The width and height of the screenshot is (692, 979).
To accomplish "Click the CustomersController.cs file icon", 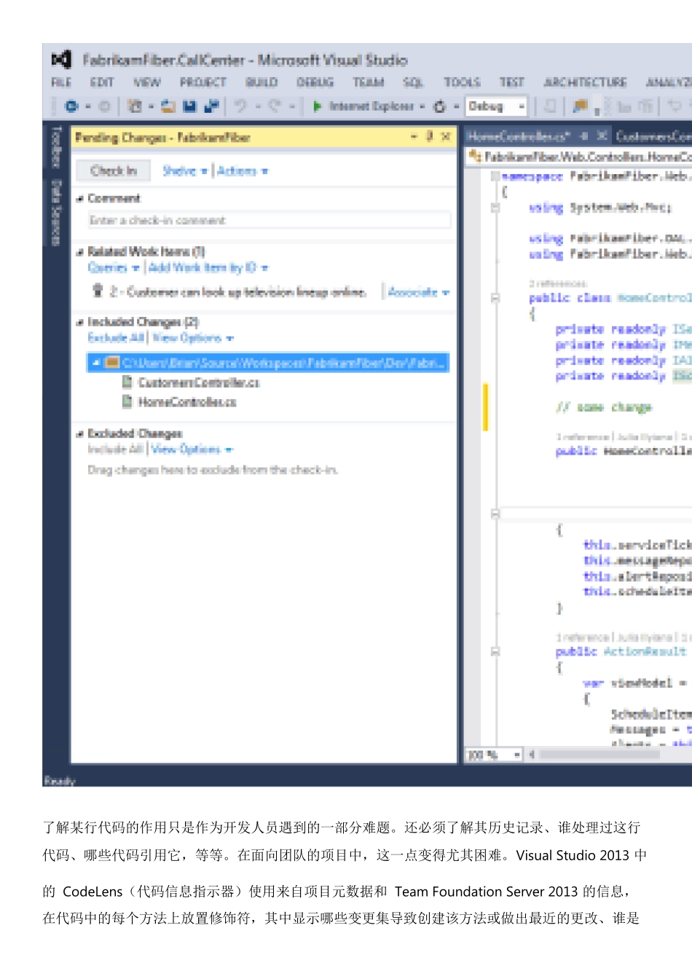I will pos(127,382).
